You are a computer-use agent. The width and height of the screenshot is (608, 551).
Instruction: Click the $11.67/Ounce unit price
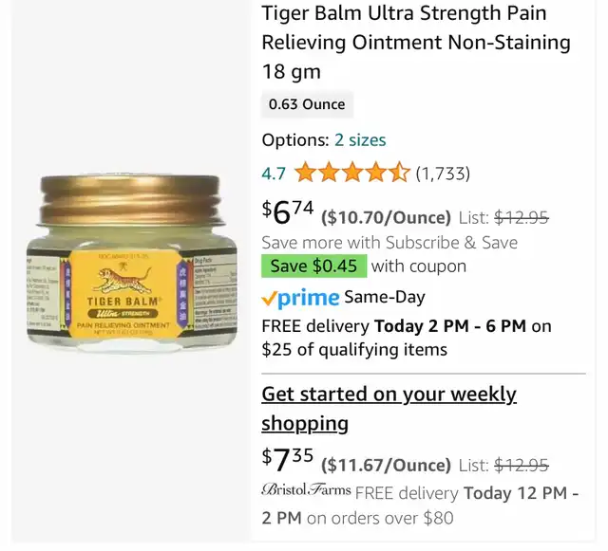tap(387, 465)
